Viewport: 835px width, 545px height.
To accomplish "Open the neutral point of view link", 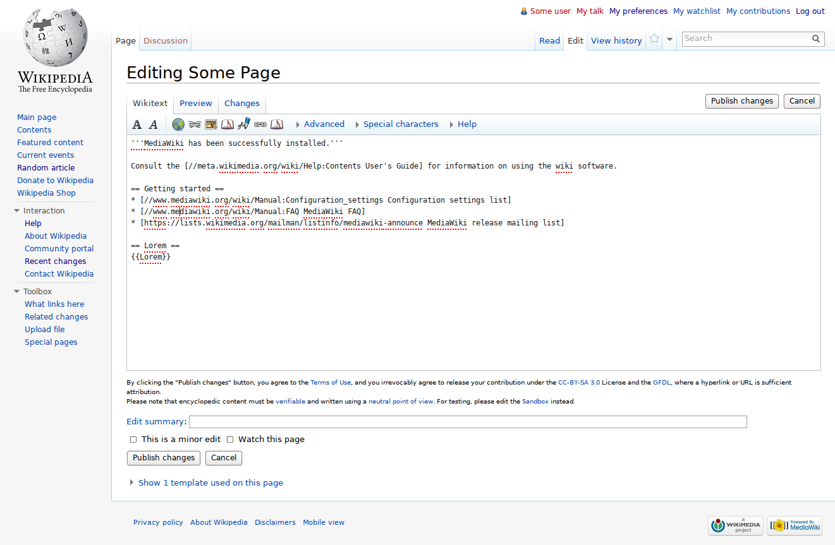I will pyautogui.click(x=401, y=402).
